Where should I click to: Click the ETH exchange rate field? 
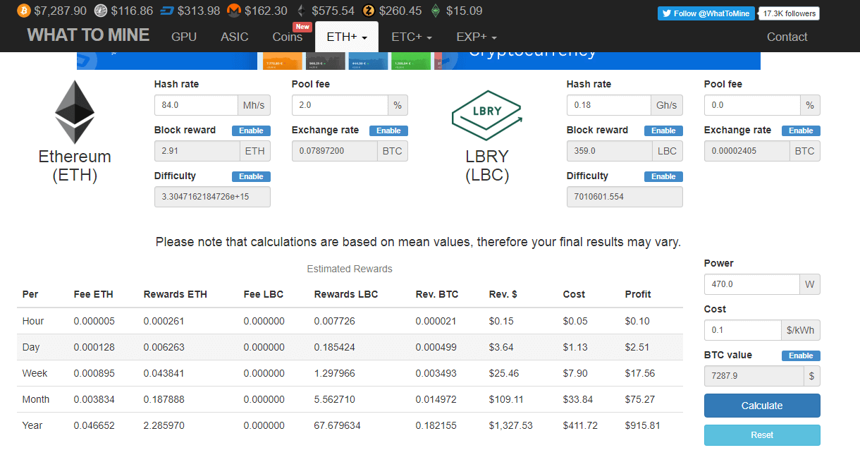(335, 151)
